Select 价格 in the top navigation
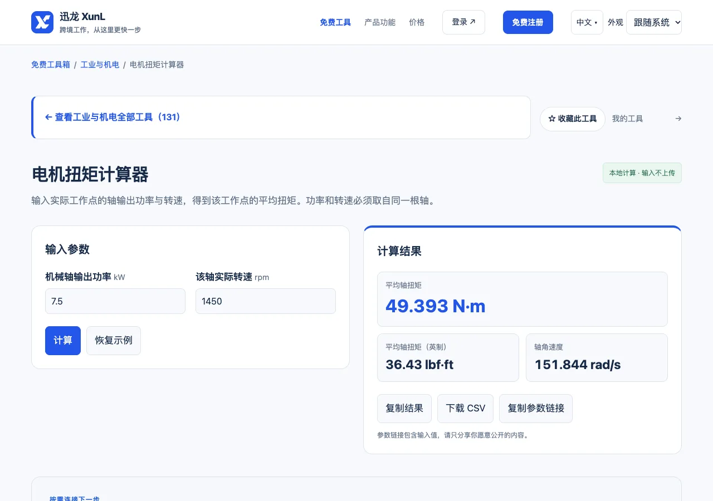The image size is (713, 501). (417, 22)
